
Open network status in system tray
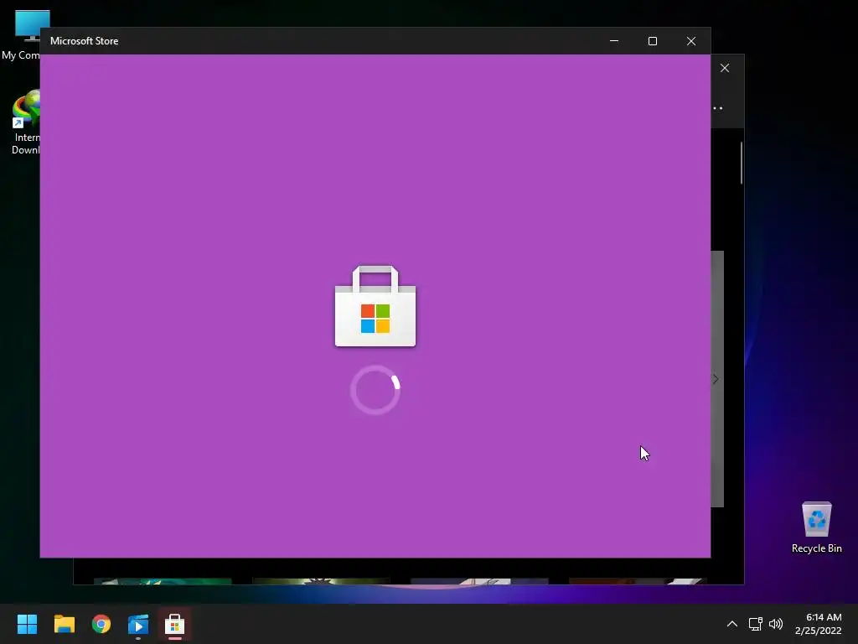click(755, 624)
